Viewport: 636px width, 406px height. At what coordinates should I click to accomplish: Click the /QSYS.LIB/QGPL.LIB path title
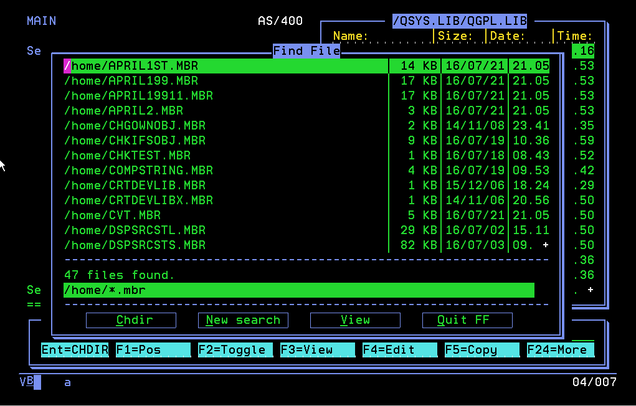tap(460, 21)
